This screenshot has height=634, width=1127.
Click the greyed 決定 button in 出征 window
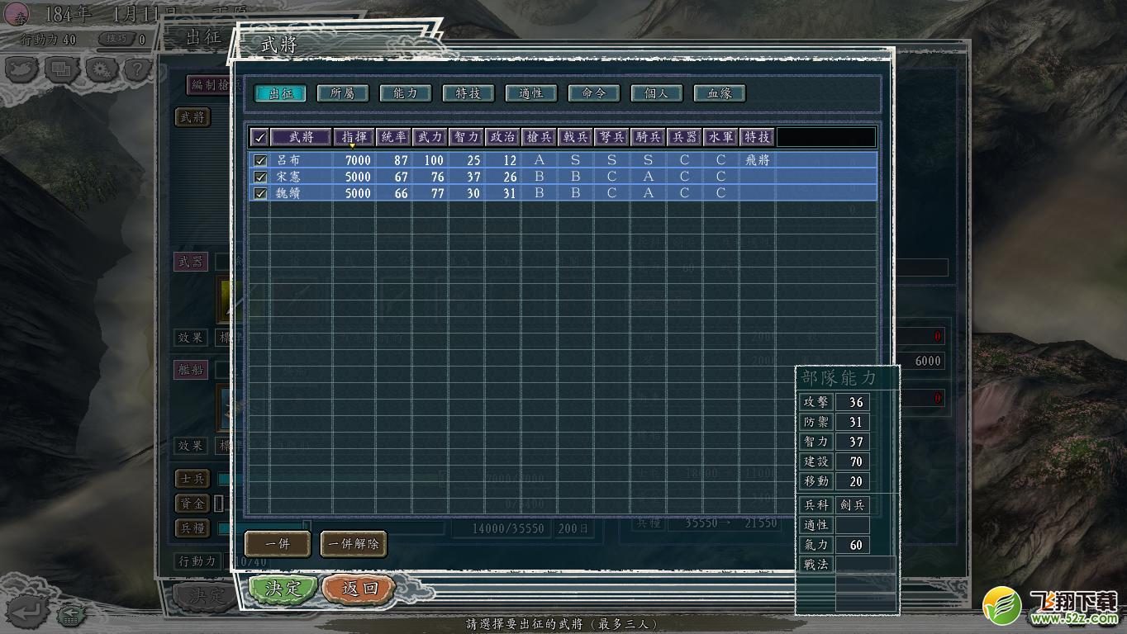click(x=207, y=595)
